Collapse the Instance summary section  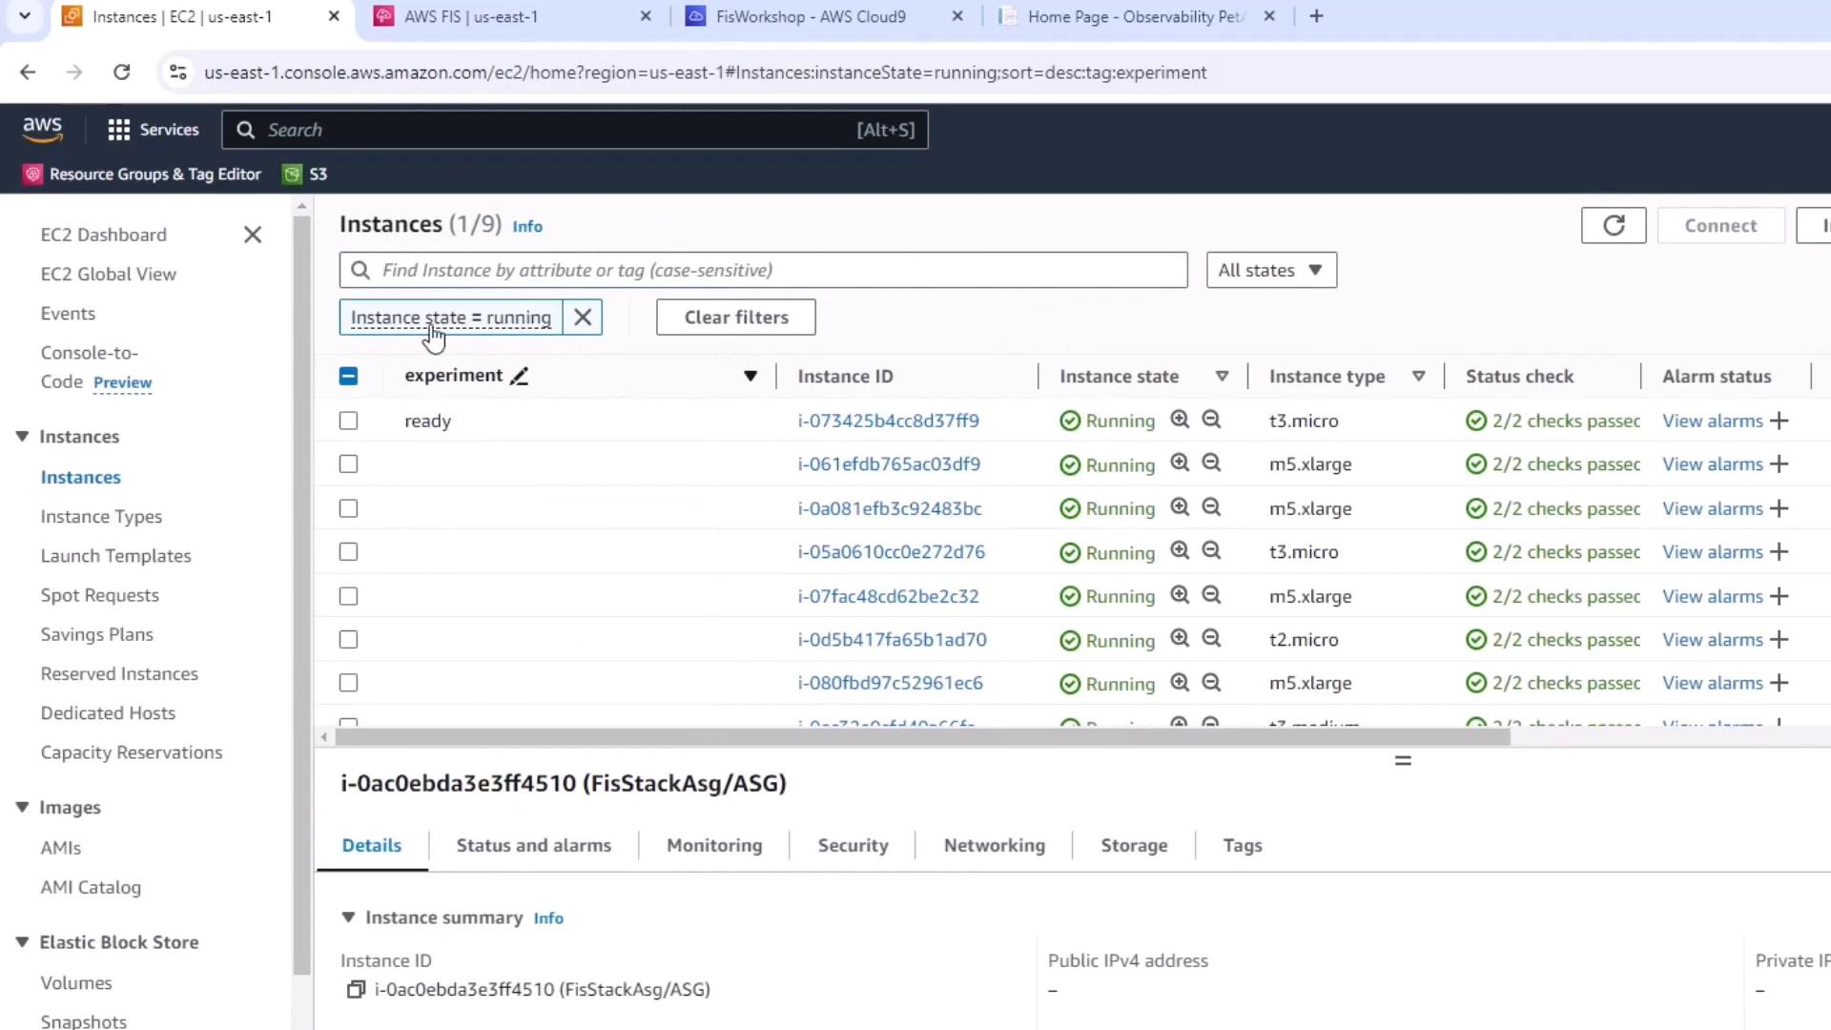point(348,917)
